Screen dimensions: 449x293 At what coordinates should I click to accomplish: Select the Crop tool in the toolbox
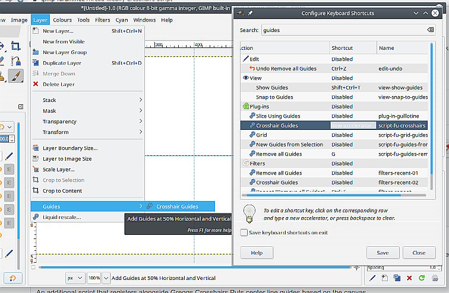[x=15, y=46]
